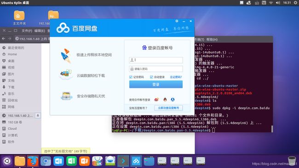Open the UK software center dock icon
The width and height of the screenshot is (299, 168).
97,161
